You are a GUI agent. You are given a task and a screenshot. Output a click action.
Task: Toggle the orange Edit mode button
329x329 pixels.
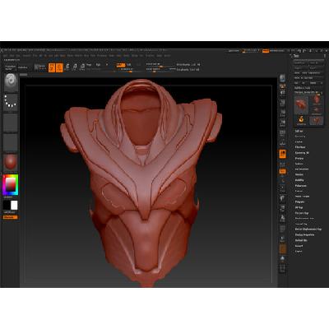pos(52,67)
